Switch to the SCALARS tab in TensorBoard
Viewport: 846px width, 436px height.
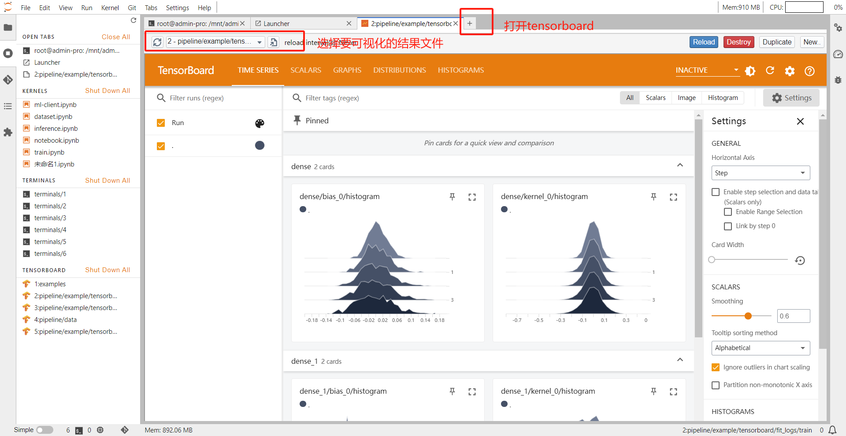coord(306,70)
